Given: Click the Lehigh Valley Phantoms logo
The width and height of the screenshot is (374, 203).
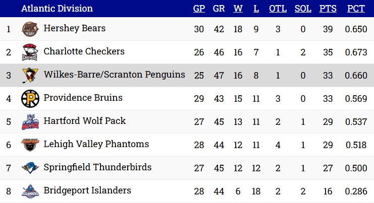Looking at the screenshot, I should (30, 145).
